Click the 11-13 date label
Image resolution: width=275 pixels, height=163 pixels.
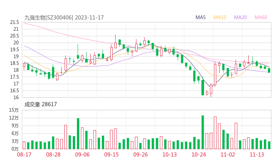[x=257, y=154]
